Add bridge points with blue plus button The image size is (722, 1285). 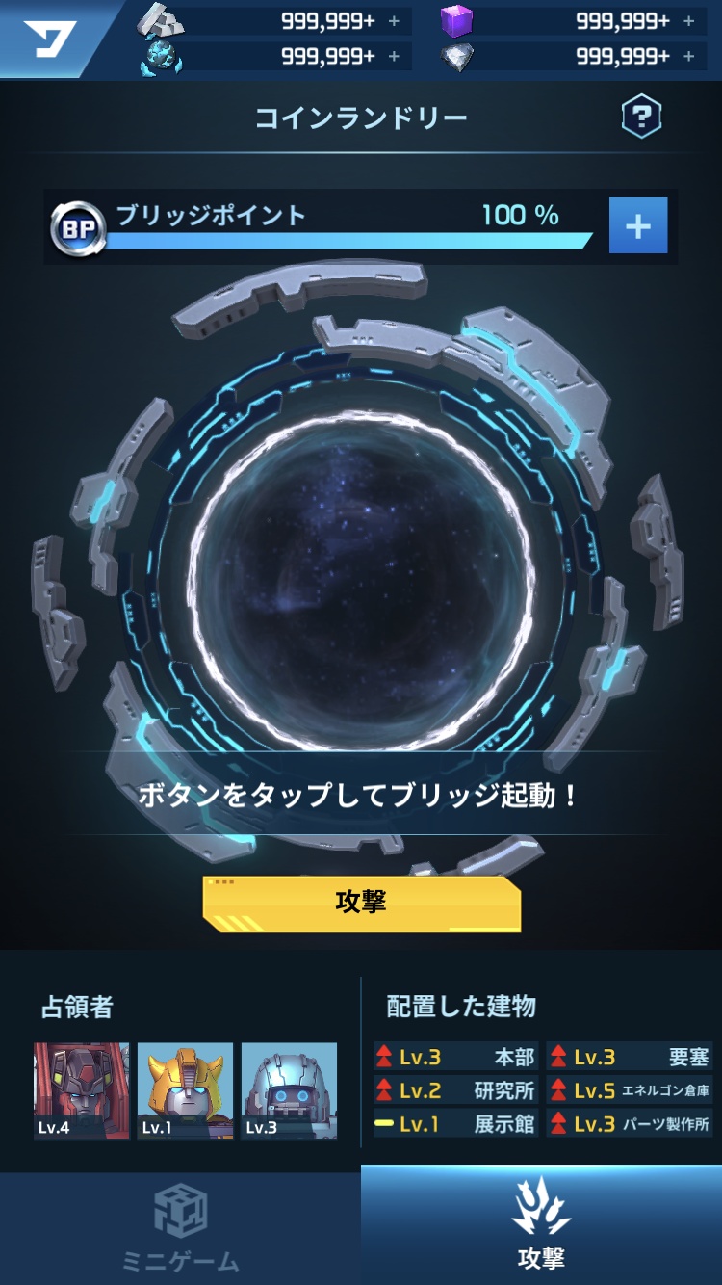[x=638, y=225]
